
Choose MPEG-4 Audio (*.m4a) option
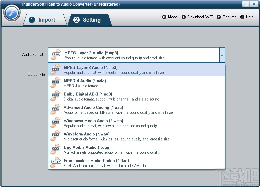pos(136,83)
